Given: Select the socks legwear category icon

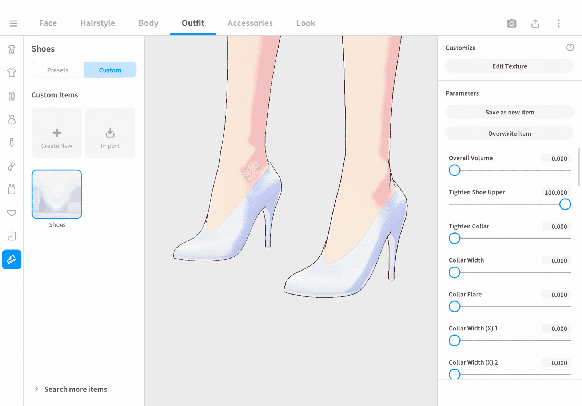Looking at the screenshot, I should click(x=12, y=236).
